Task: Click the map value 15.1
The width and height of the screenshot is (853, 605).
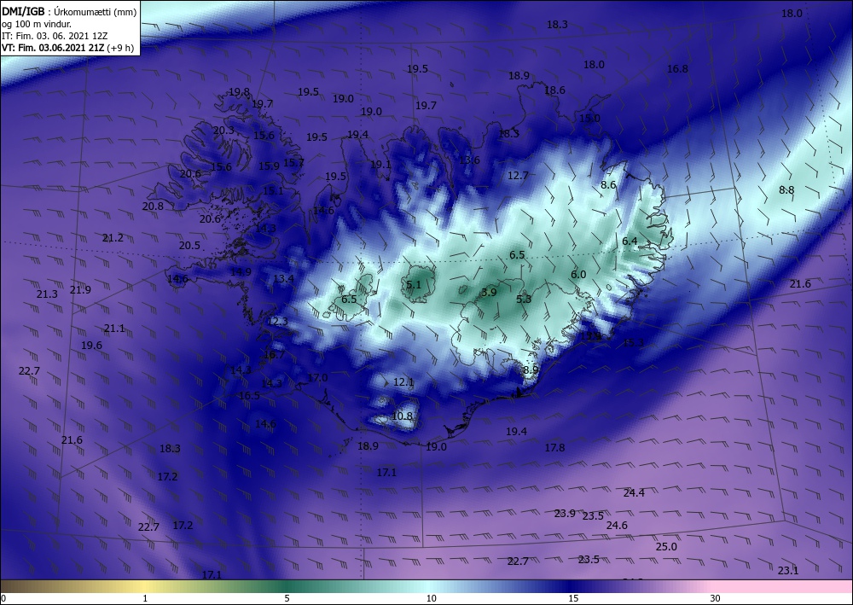Action: (x=273, y=191)
